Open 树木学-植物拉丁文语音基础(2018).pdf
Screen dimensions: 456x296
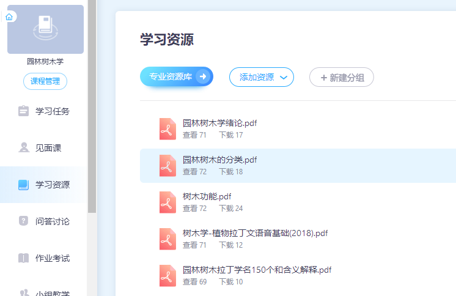(x=255, y=233)
